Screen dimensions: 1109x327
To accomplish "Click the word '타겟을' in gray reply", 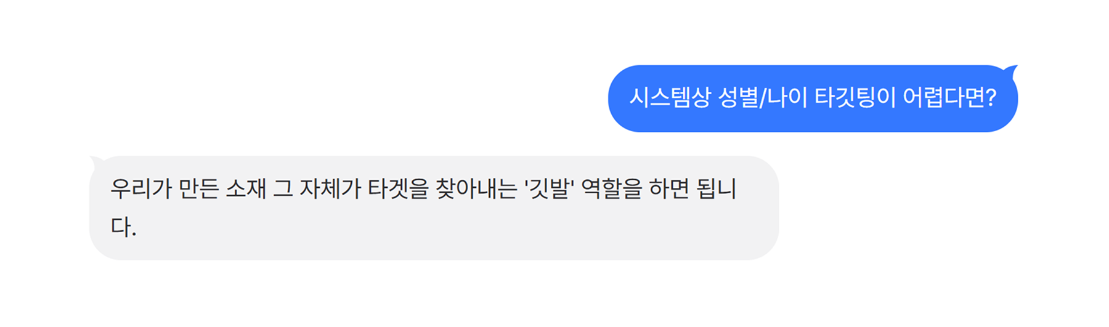I will (x=398, y=189).
